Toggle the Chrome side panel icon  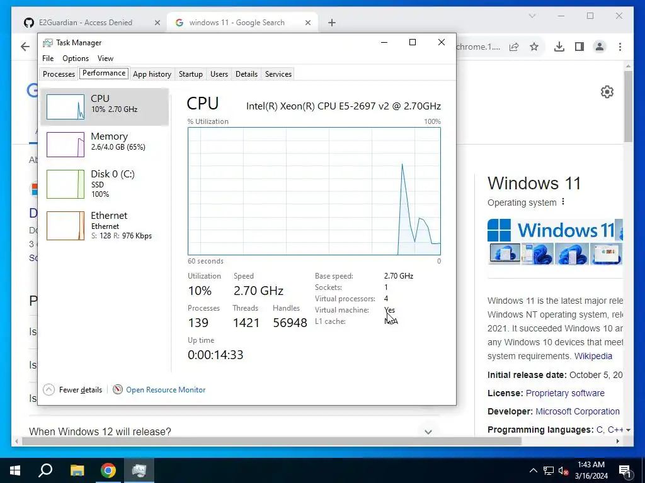click(x=579, y=47)
